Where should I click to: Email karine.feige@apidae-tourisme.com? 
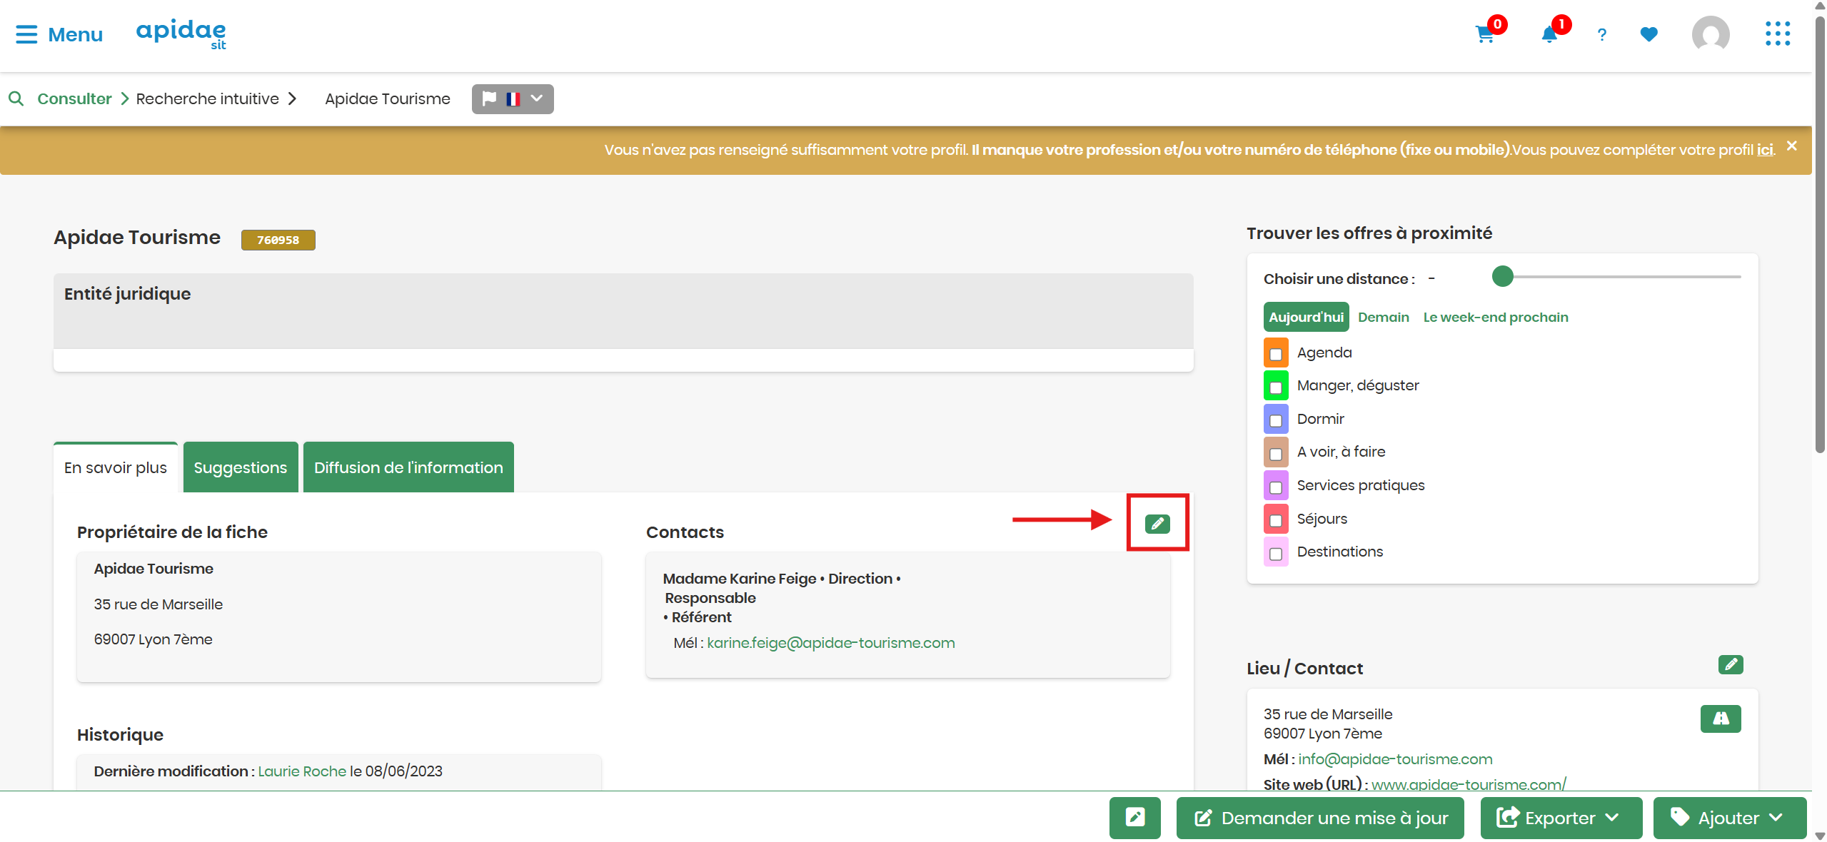[x=830, y=642]
